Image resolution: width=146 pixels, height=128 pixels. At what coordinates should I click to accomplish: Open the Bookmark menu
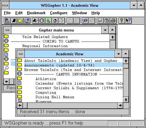[x=36, y=13]
